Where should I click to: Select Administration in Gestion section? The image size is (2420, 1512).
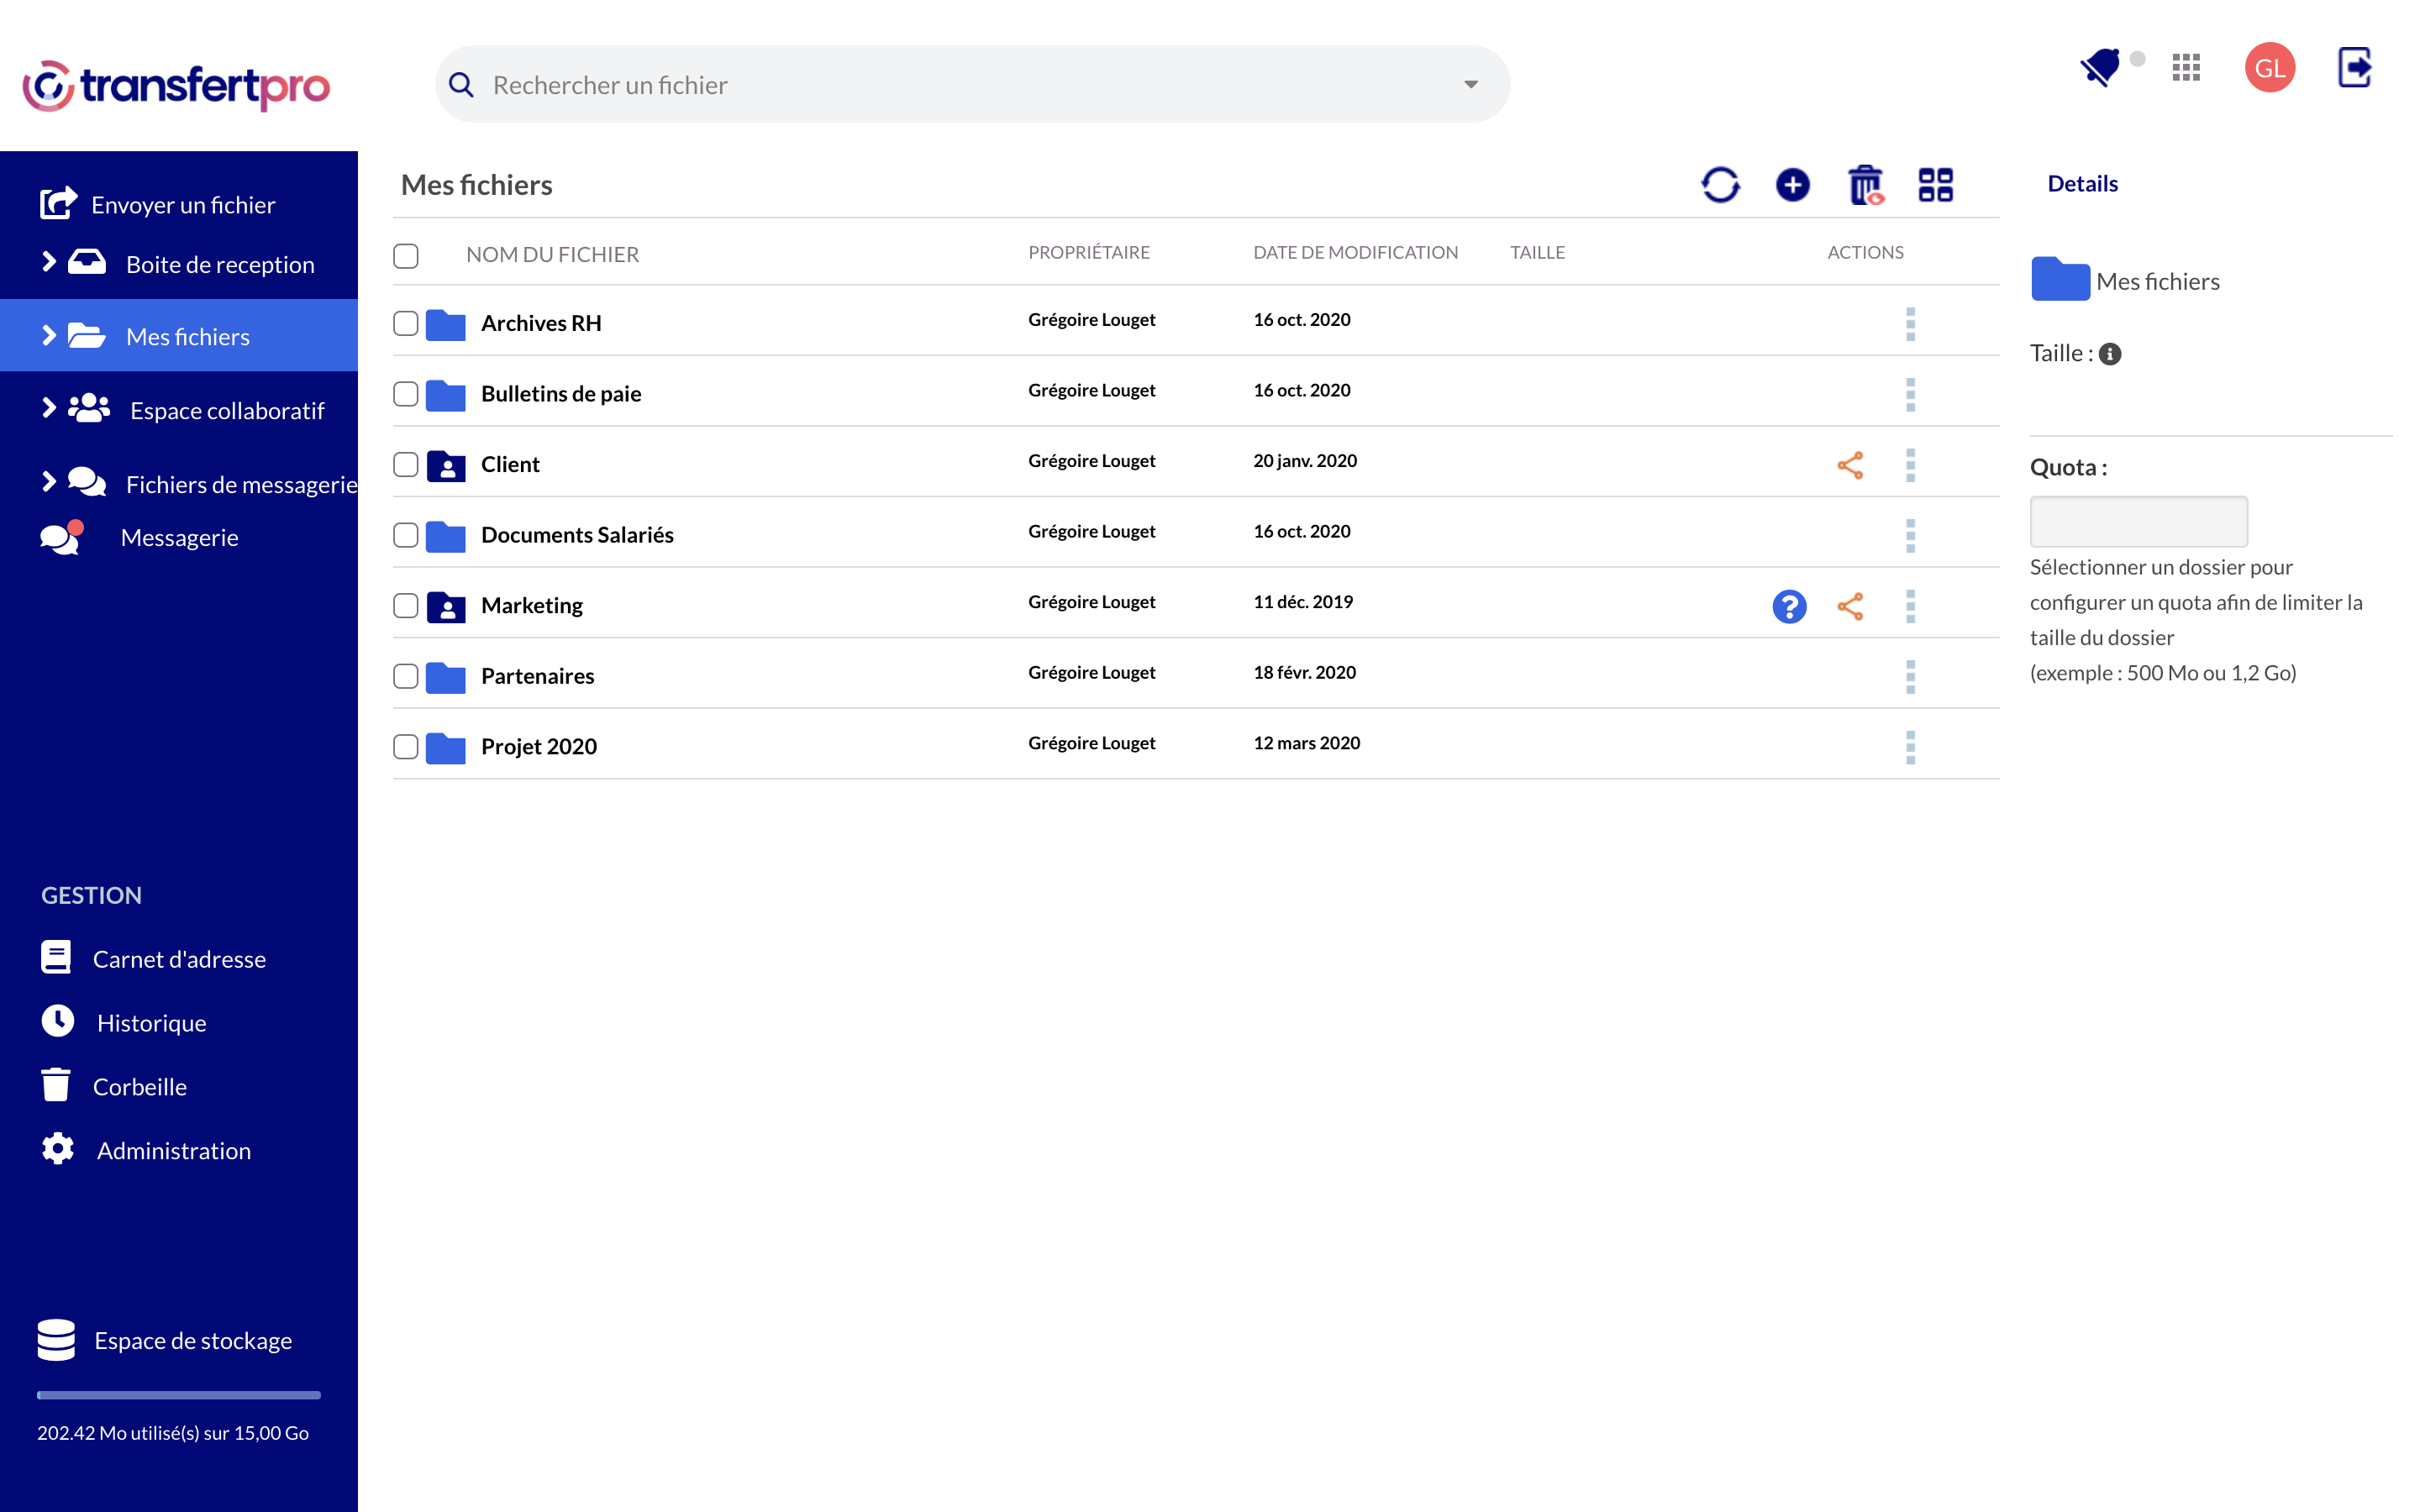171,1150
